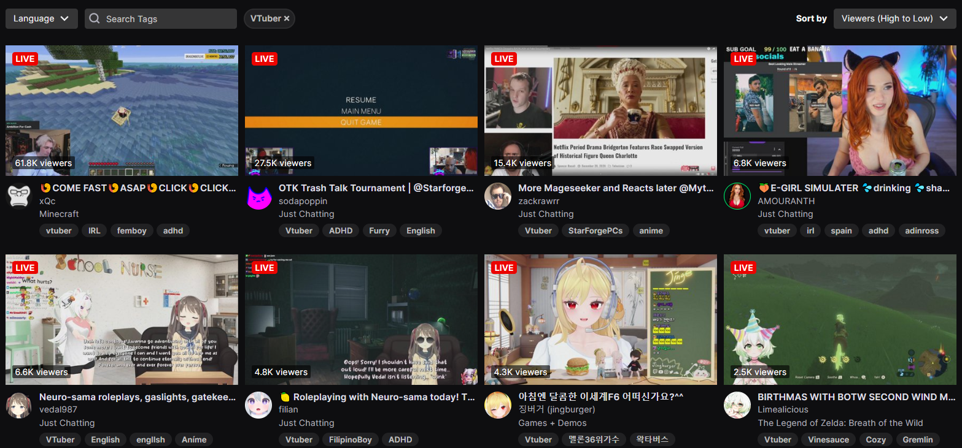Select the English tag on vedal987's stream
The height and width of the screenshot is (448, 962).
point(106,440)
